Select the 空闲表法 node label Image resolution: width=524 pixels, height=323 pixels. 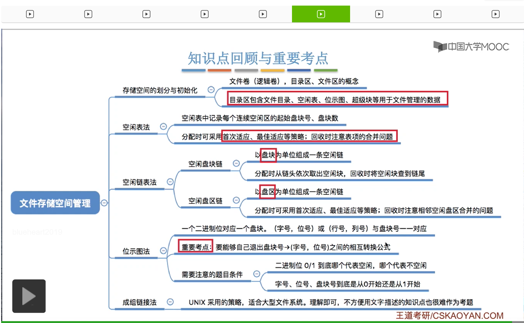coord(136,127)
